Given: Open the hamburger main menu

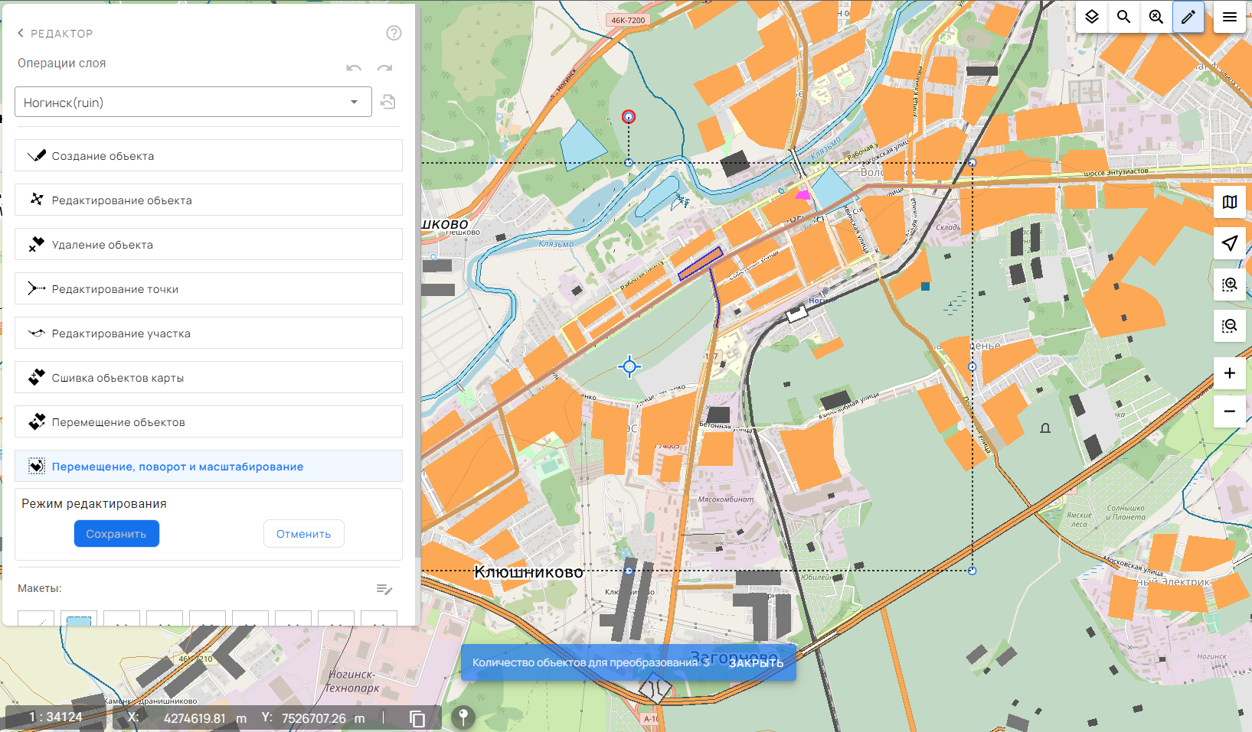Looking at the screenshot, I should 1230,17.
